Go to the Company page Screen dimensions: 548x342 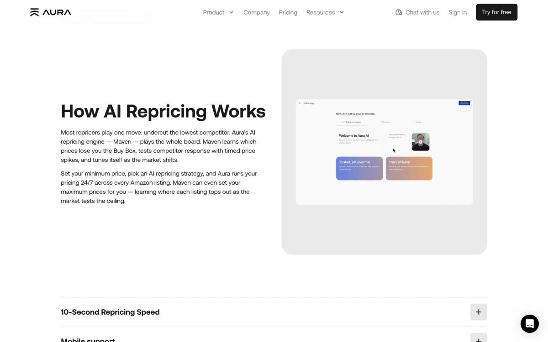[257, 12]
